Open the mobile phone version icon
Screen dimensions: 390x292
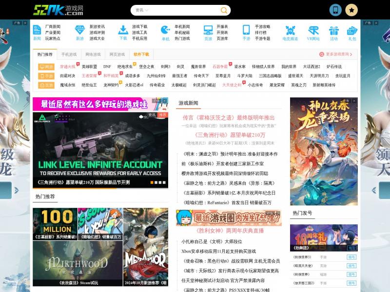(x=335, y=10)
